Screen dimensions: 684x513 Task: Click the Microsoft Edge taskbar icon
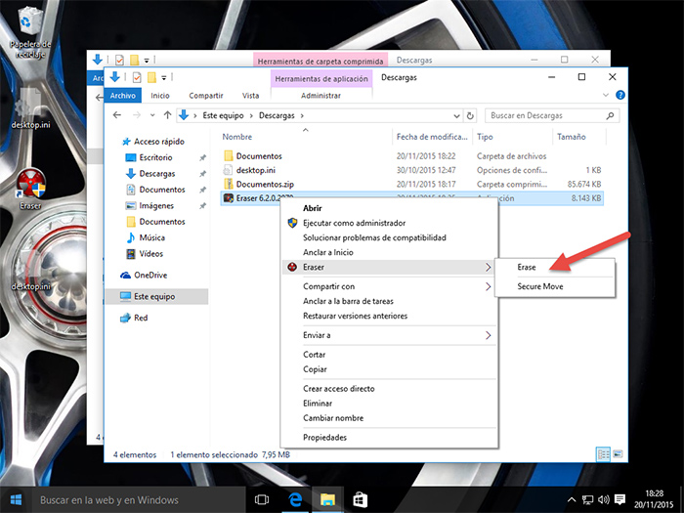point(293,499)
